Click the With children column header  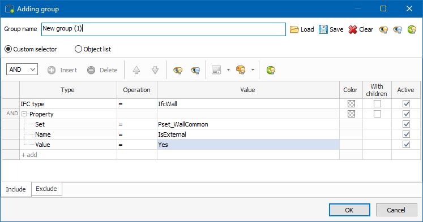pyautogui.click(x=377, y=90)
